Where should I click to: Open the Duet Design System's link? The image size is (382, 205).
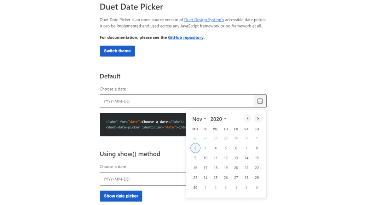coord(204,20)
